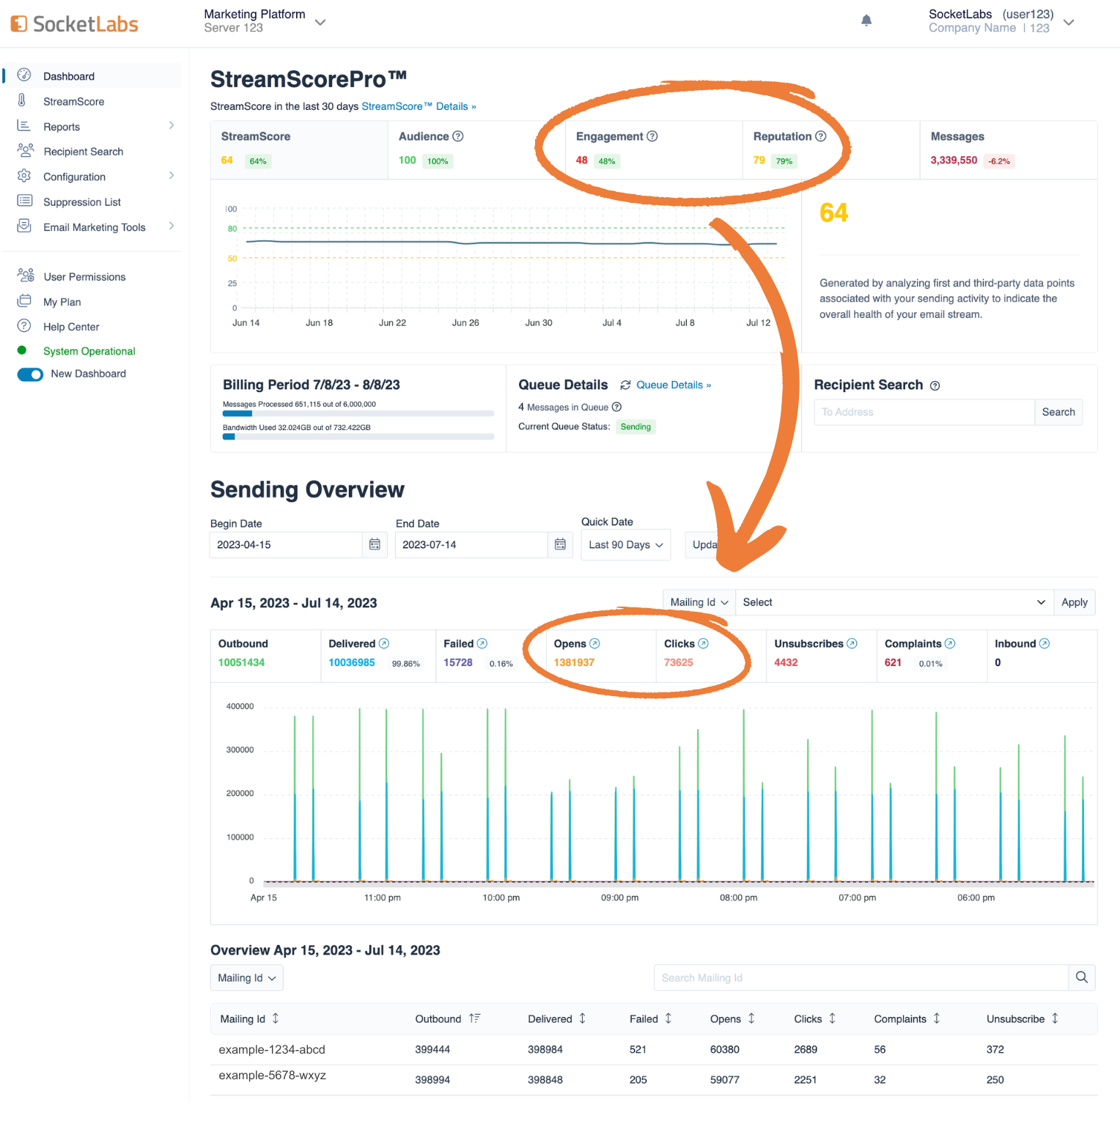Click the Configuration gear icon

(24, 176)
